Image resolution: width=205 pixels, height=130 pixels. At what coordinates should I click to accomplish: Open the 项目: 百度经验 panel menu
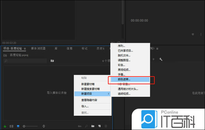click(25, 48)
